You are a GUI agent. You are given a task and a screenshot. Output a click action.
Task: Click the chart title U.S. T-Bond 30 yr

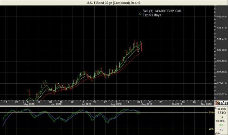pos(114,3)
